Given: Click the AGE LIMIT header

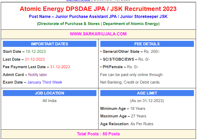Looking at the screenshot, I should click(x=147, y=93).
